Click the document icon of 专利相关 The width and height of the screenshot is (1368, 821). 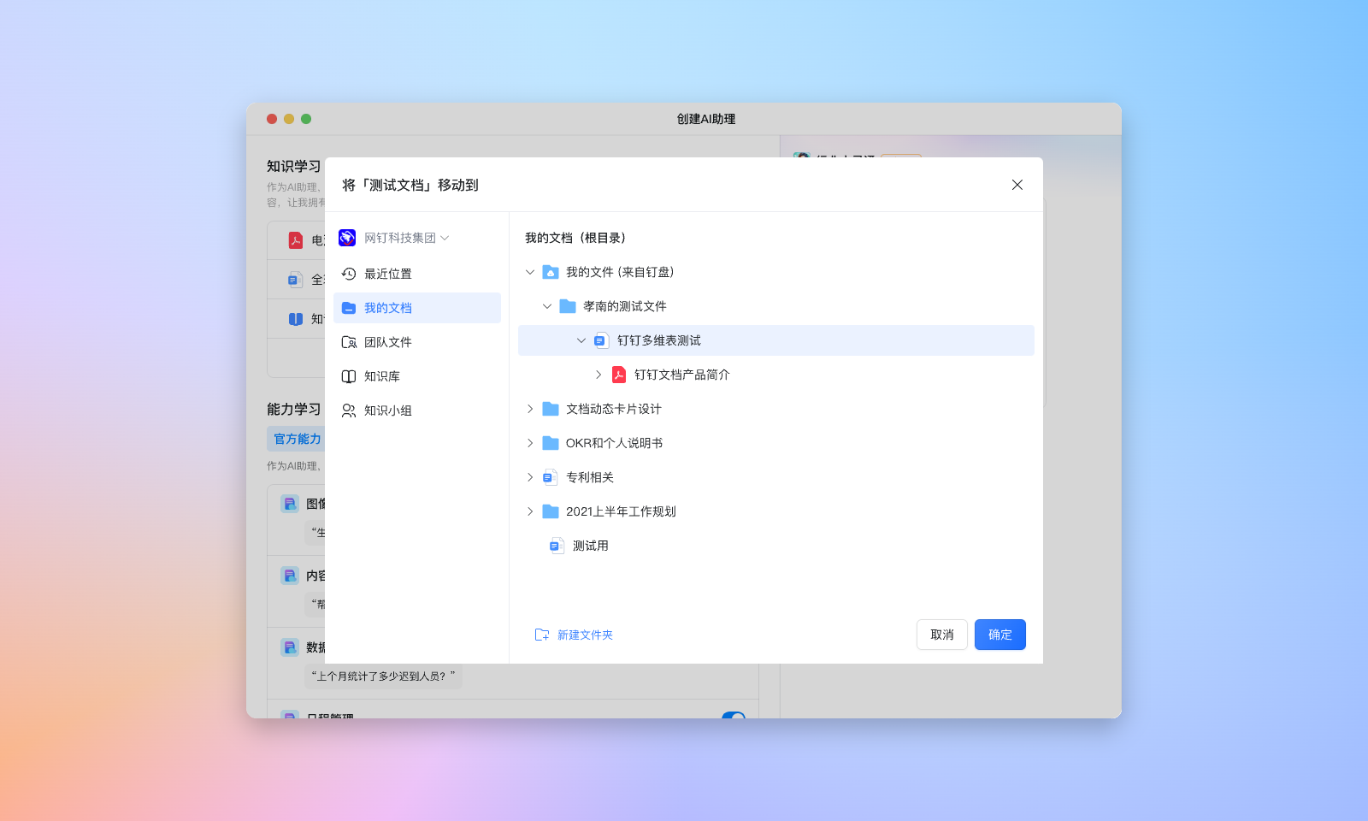tap(551, 477)
